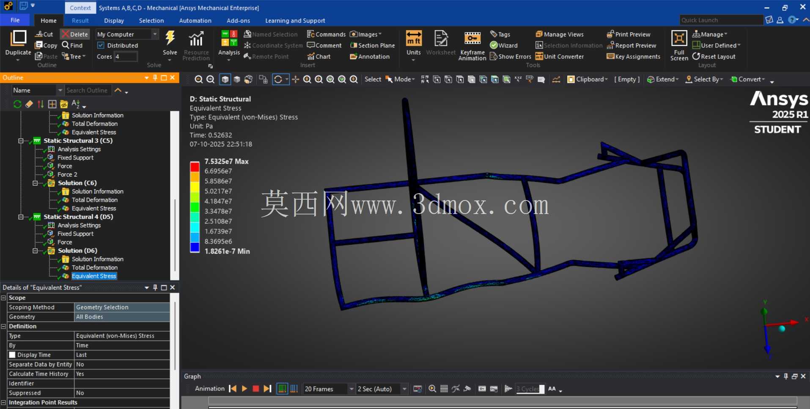Select Force 2 in the outline tree
The image size is (810, 409).
tap(67, 175)
